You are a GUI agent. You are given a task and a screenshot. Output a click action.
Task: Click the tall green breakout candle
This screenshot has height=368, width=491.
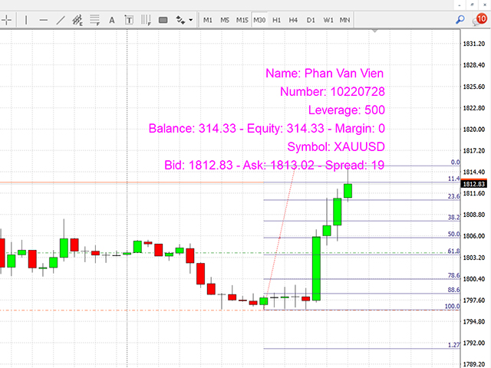[316, 268]
